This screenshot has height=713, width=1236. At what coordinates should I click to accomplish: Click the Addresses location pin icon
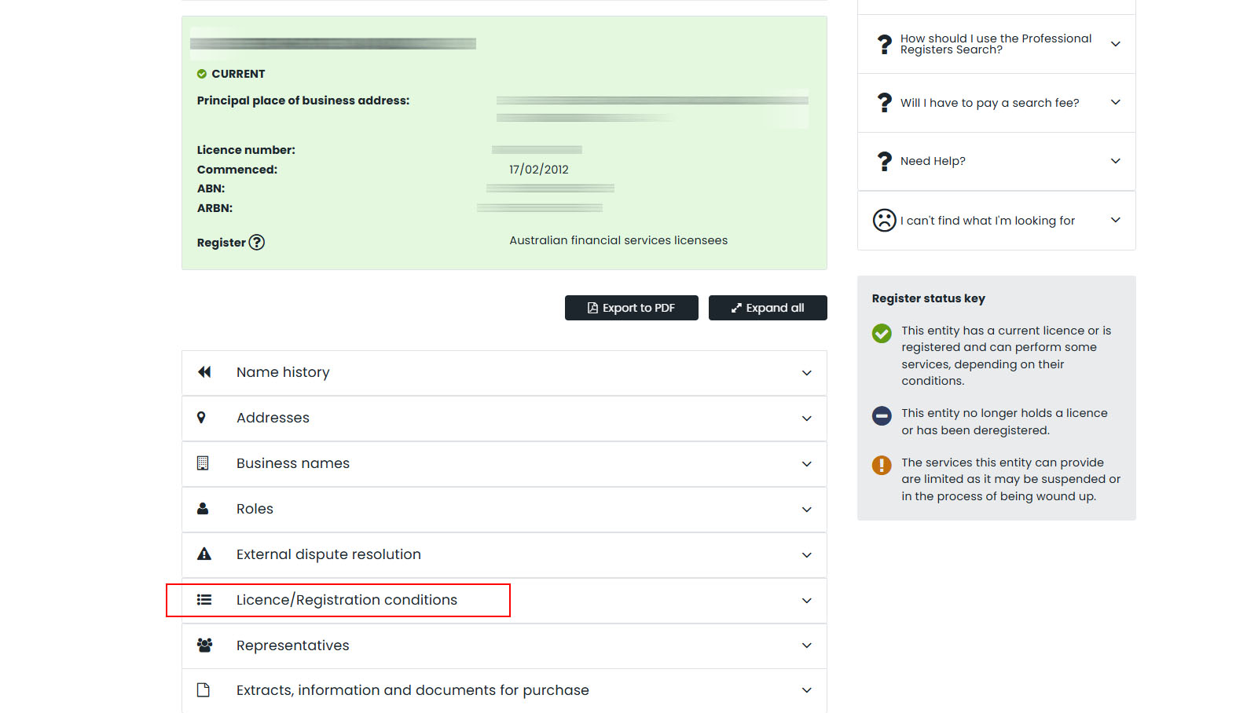(201, 418)
